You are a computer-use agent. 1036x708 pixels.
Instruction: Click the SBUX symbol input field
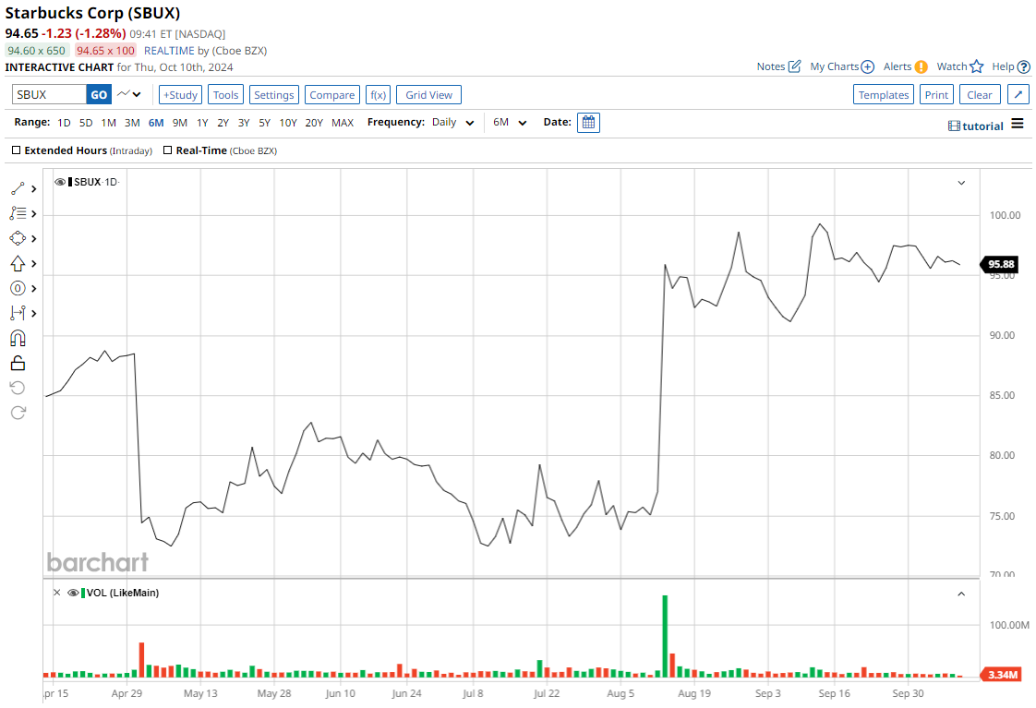click(50, 94)
